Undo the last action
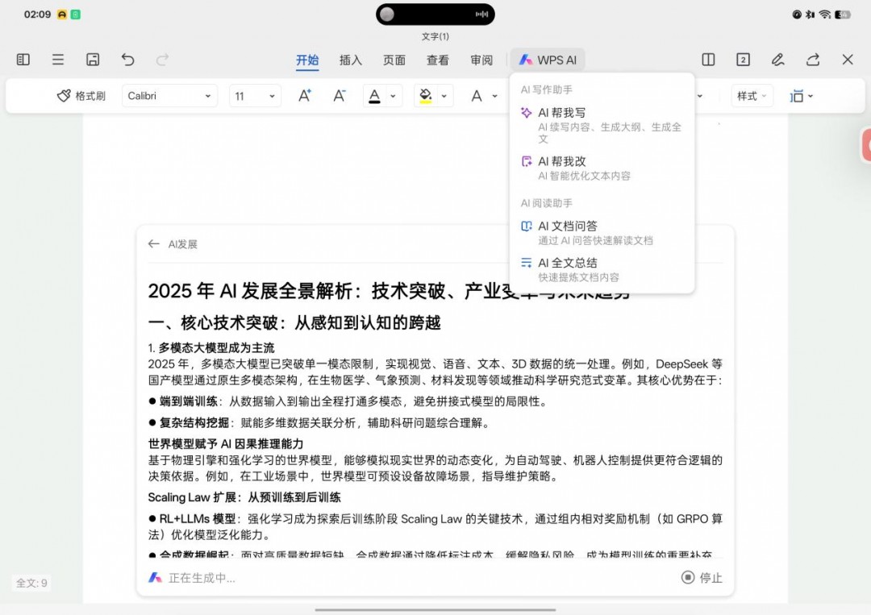This screenshot has height=615, width=871. tap(127, 60)
